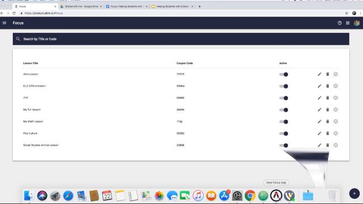Edit the Pop Culture lesson

tap(319, 134)
